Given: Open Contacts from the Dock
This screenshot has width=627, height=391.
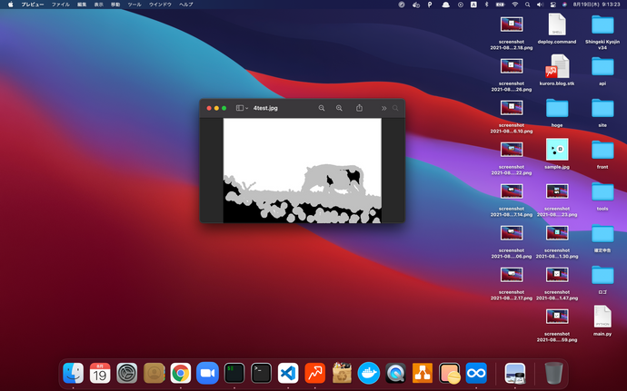Looking at the screenshot, I should pos(154,373).
